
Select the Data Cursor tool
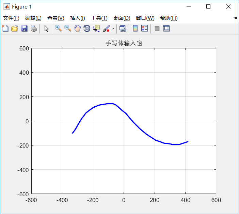(96, 28)
